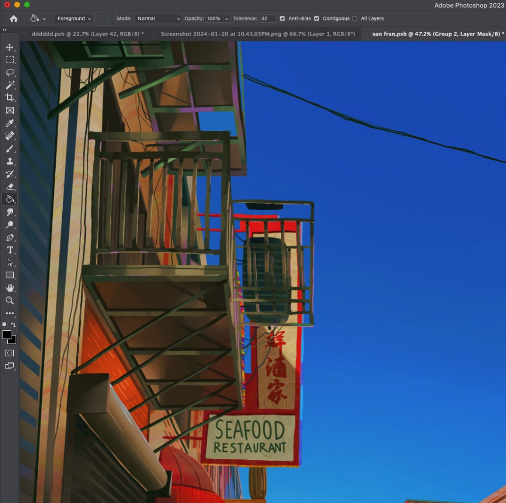506x503 pixels.
Task: Click the green full-screen window button
Action: [27, 5]
